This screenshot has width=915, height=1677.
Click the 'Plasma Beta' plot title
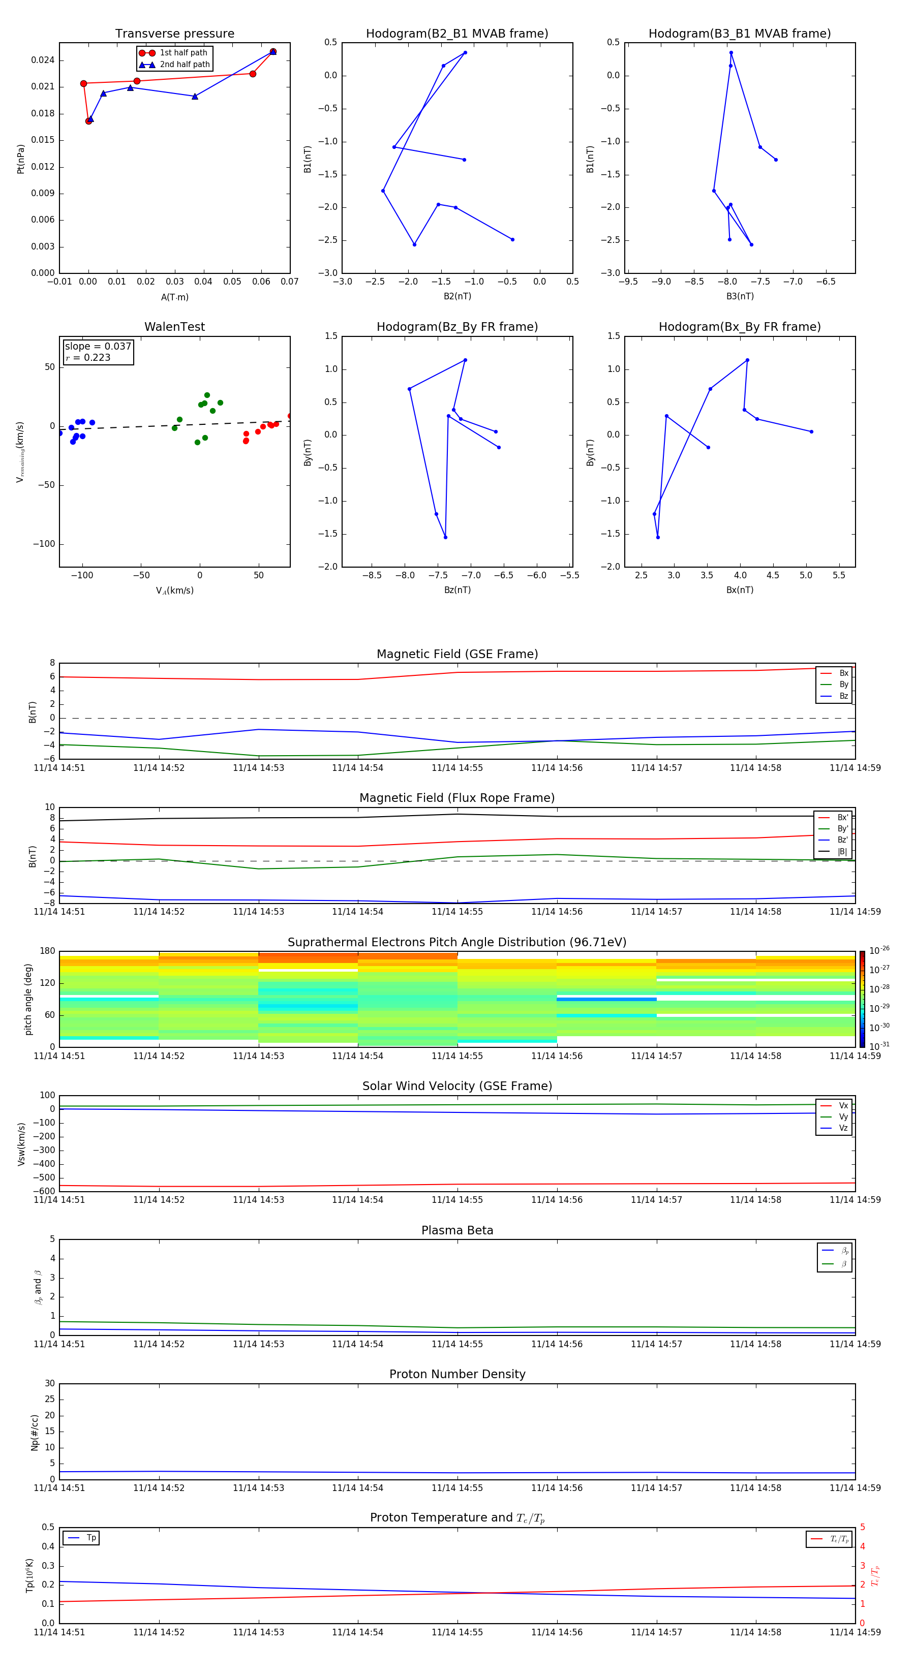[457, 1231]
